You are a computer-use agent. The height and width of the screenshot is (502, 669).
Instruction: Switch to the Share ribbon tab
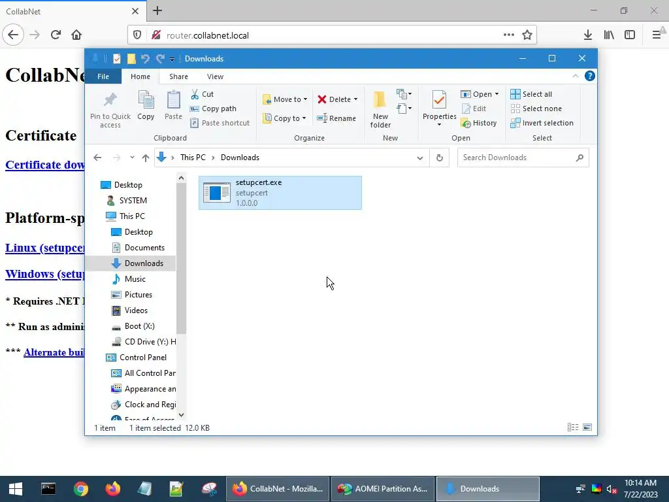click(x=178, y=76)
